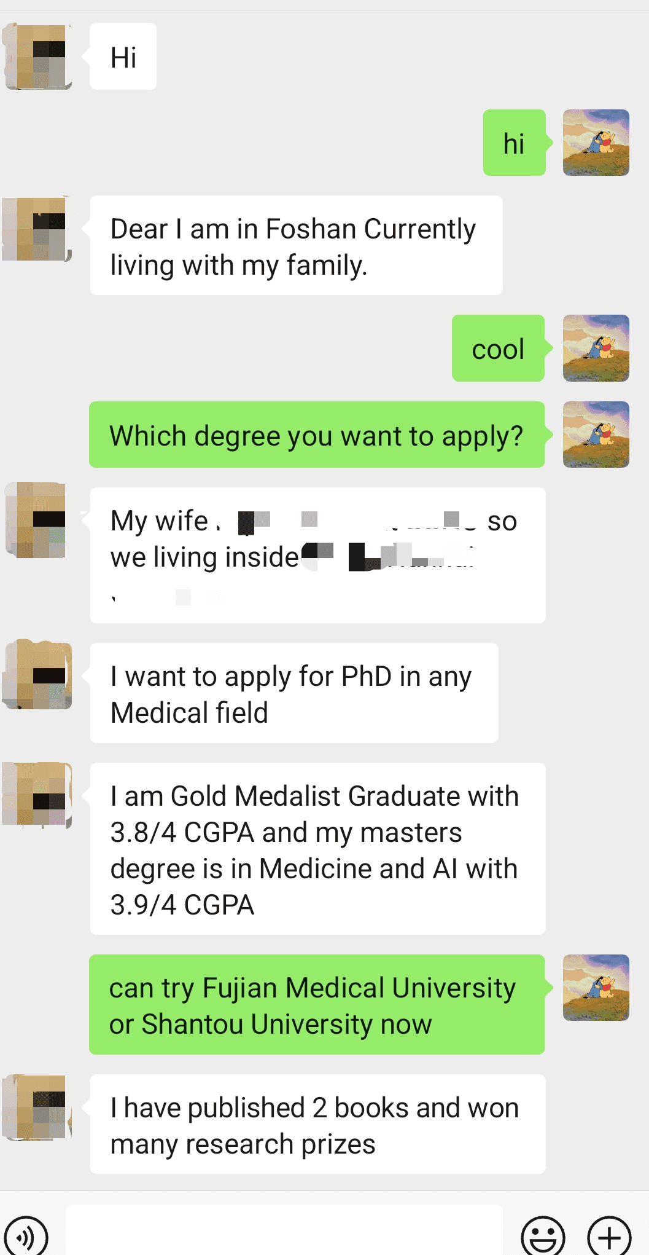Image resolution: width=649 pixels, height=1255 pixels.
Task: Tap contact avatar beside "published 2 books" message
Action: (38, 1107)
